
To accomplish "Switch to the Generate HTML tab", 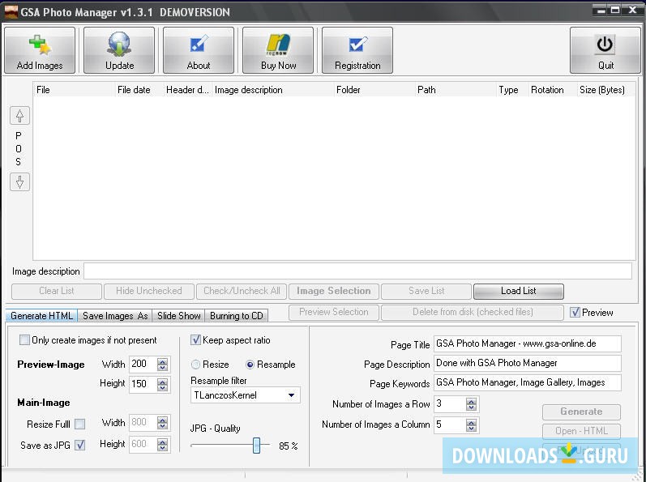I will click(41, 316).
